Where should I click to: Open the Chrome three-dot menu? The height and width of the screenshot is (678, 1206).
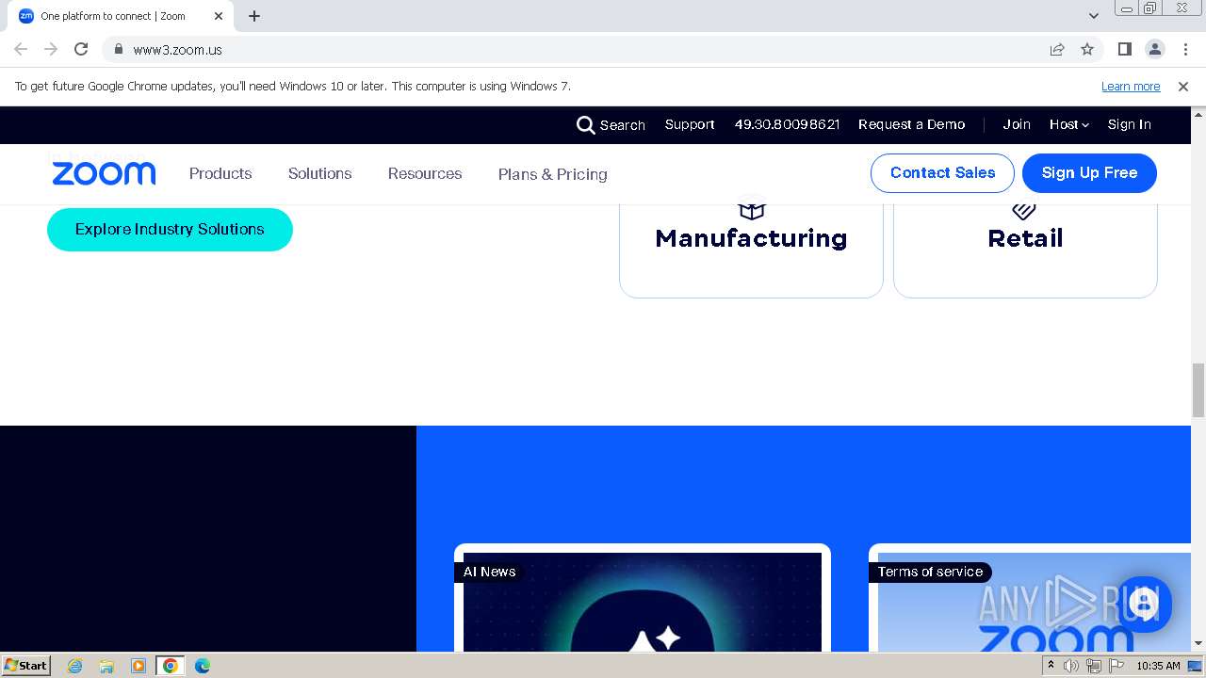[x=1185, y=49]
